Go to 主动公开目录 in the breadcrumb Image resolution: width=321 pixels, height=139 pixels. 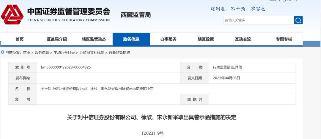tap(64, 53)
